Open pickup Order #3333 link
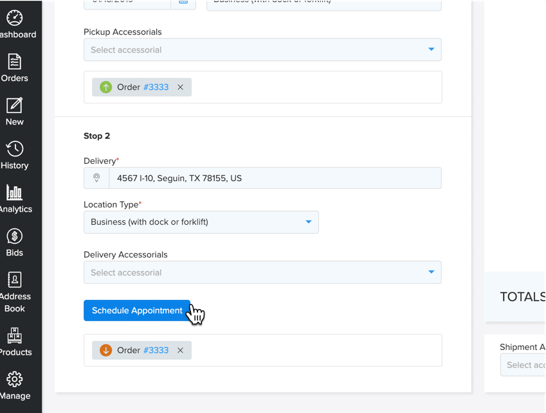 click(x=156, y=87)
